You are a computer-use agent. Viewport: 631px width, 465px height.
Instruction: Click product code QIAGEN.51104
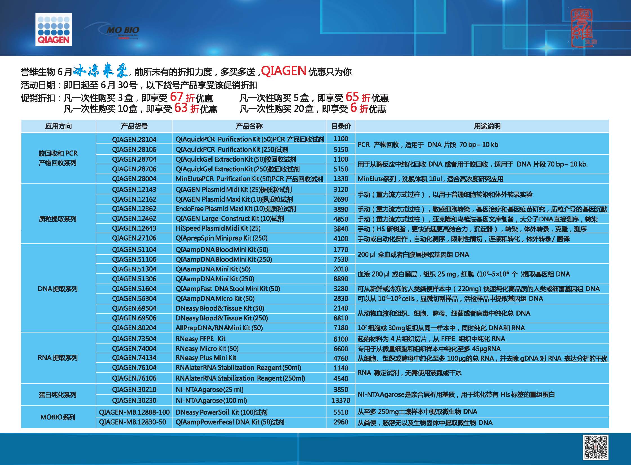134,250
